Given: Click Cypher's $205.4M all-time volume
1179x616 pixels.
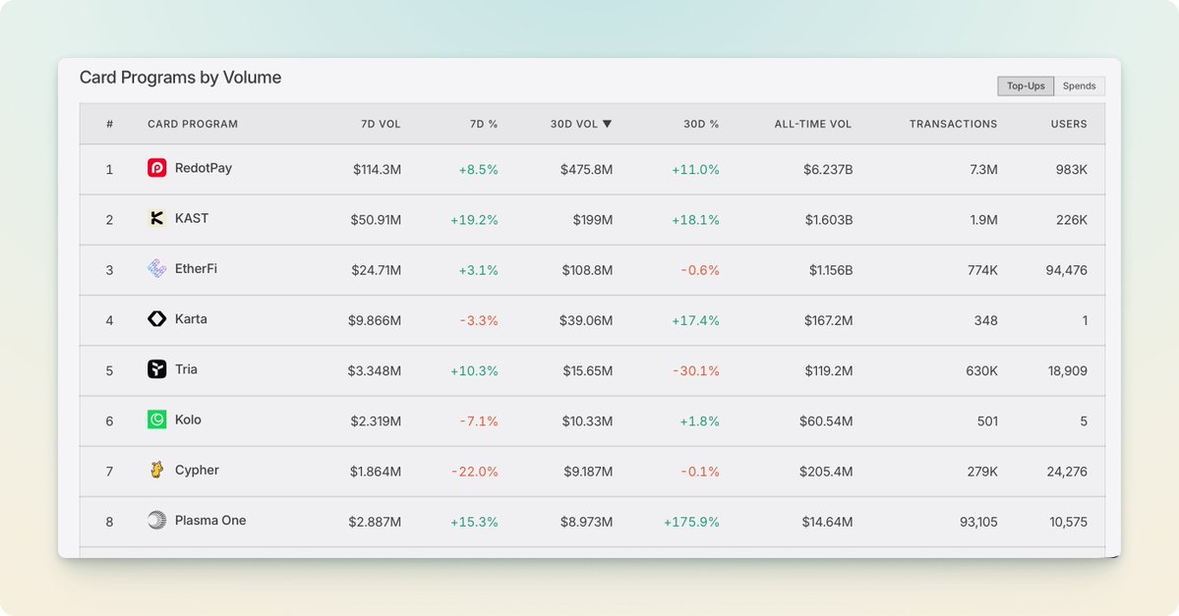Looking at the screenshot, I should (x=826, y=472).
